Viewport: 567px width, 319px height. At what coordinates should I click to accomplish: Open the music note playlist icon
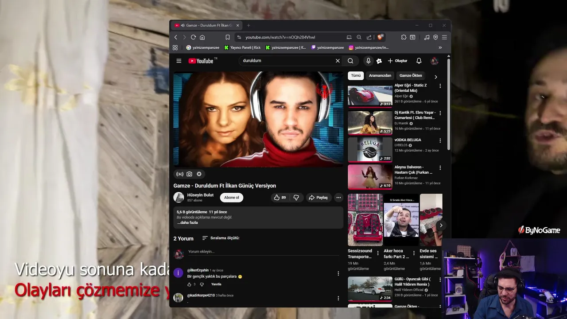427,37
